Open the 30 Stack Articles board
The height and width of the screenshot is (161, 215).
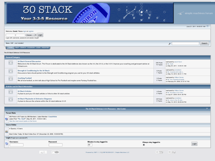click(25, 91)
